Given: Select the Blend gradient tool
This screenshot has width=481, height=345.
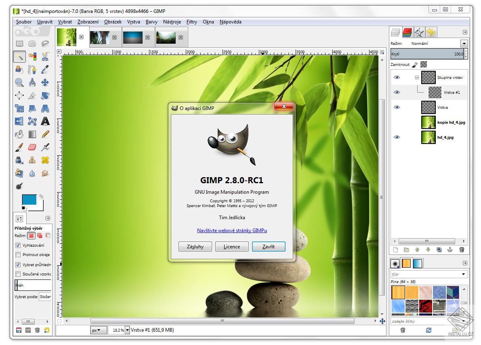Looking at the screenshot, I should click(x=32, y=134).
